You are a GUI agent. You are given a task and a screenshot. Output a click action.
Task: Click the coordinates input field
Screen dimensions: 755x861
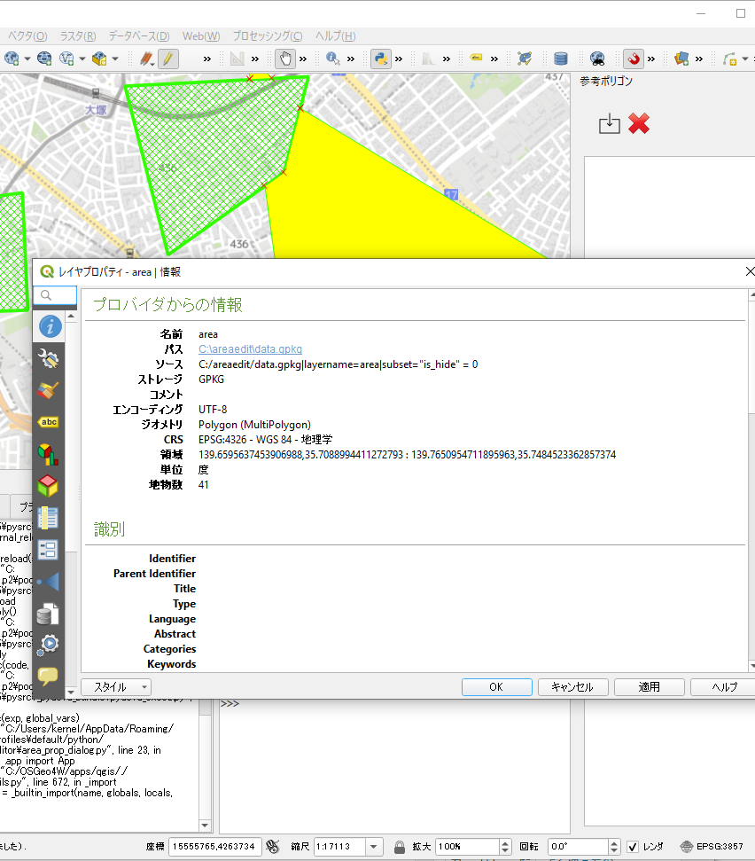(214, 847)
